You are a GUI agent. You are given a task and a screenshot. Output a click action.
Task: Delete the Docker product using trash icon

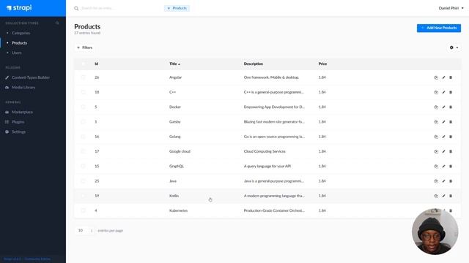[x=451, y=107]
